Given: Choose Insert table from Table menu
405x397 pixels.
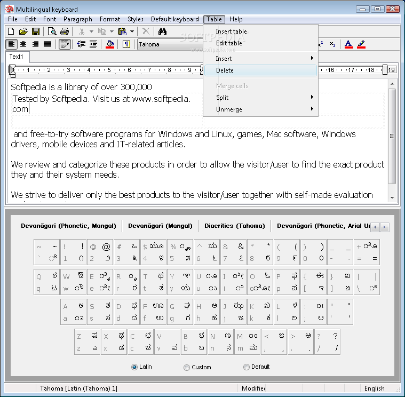Looking at the screenshot, I should pos(260,31).
